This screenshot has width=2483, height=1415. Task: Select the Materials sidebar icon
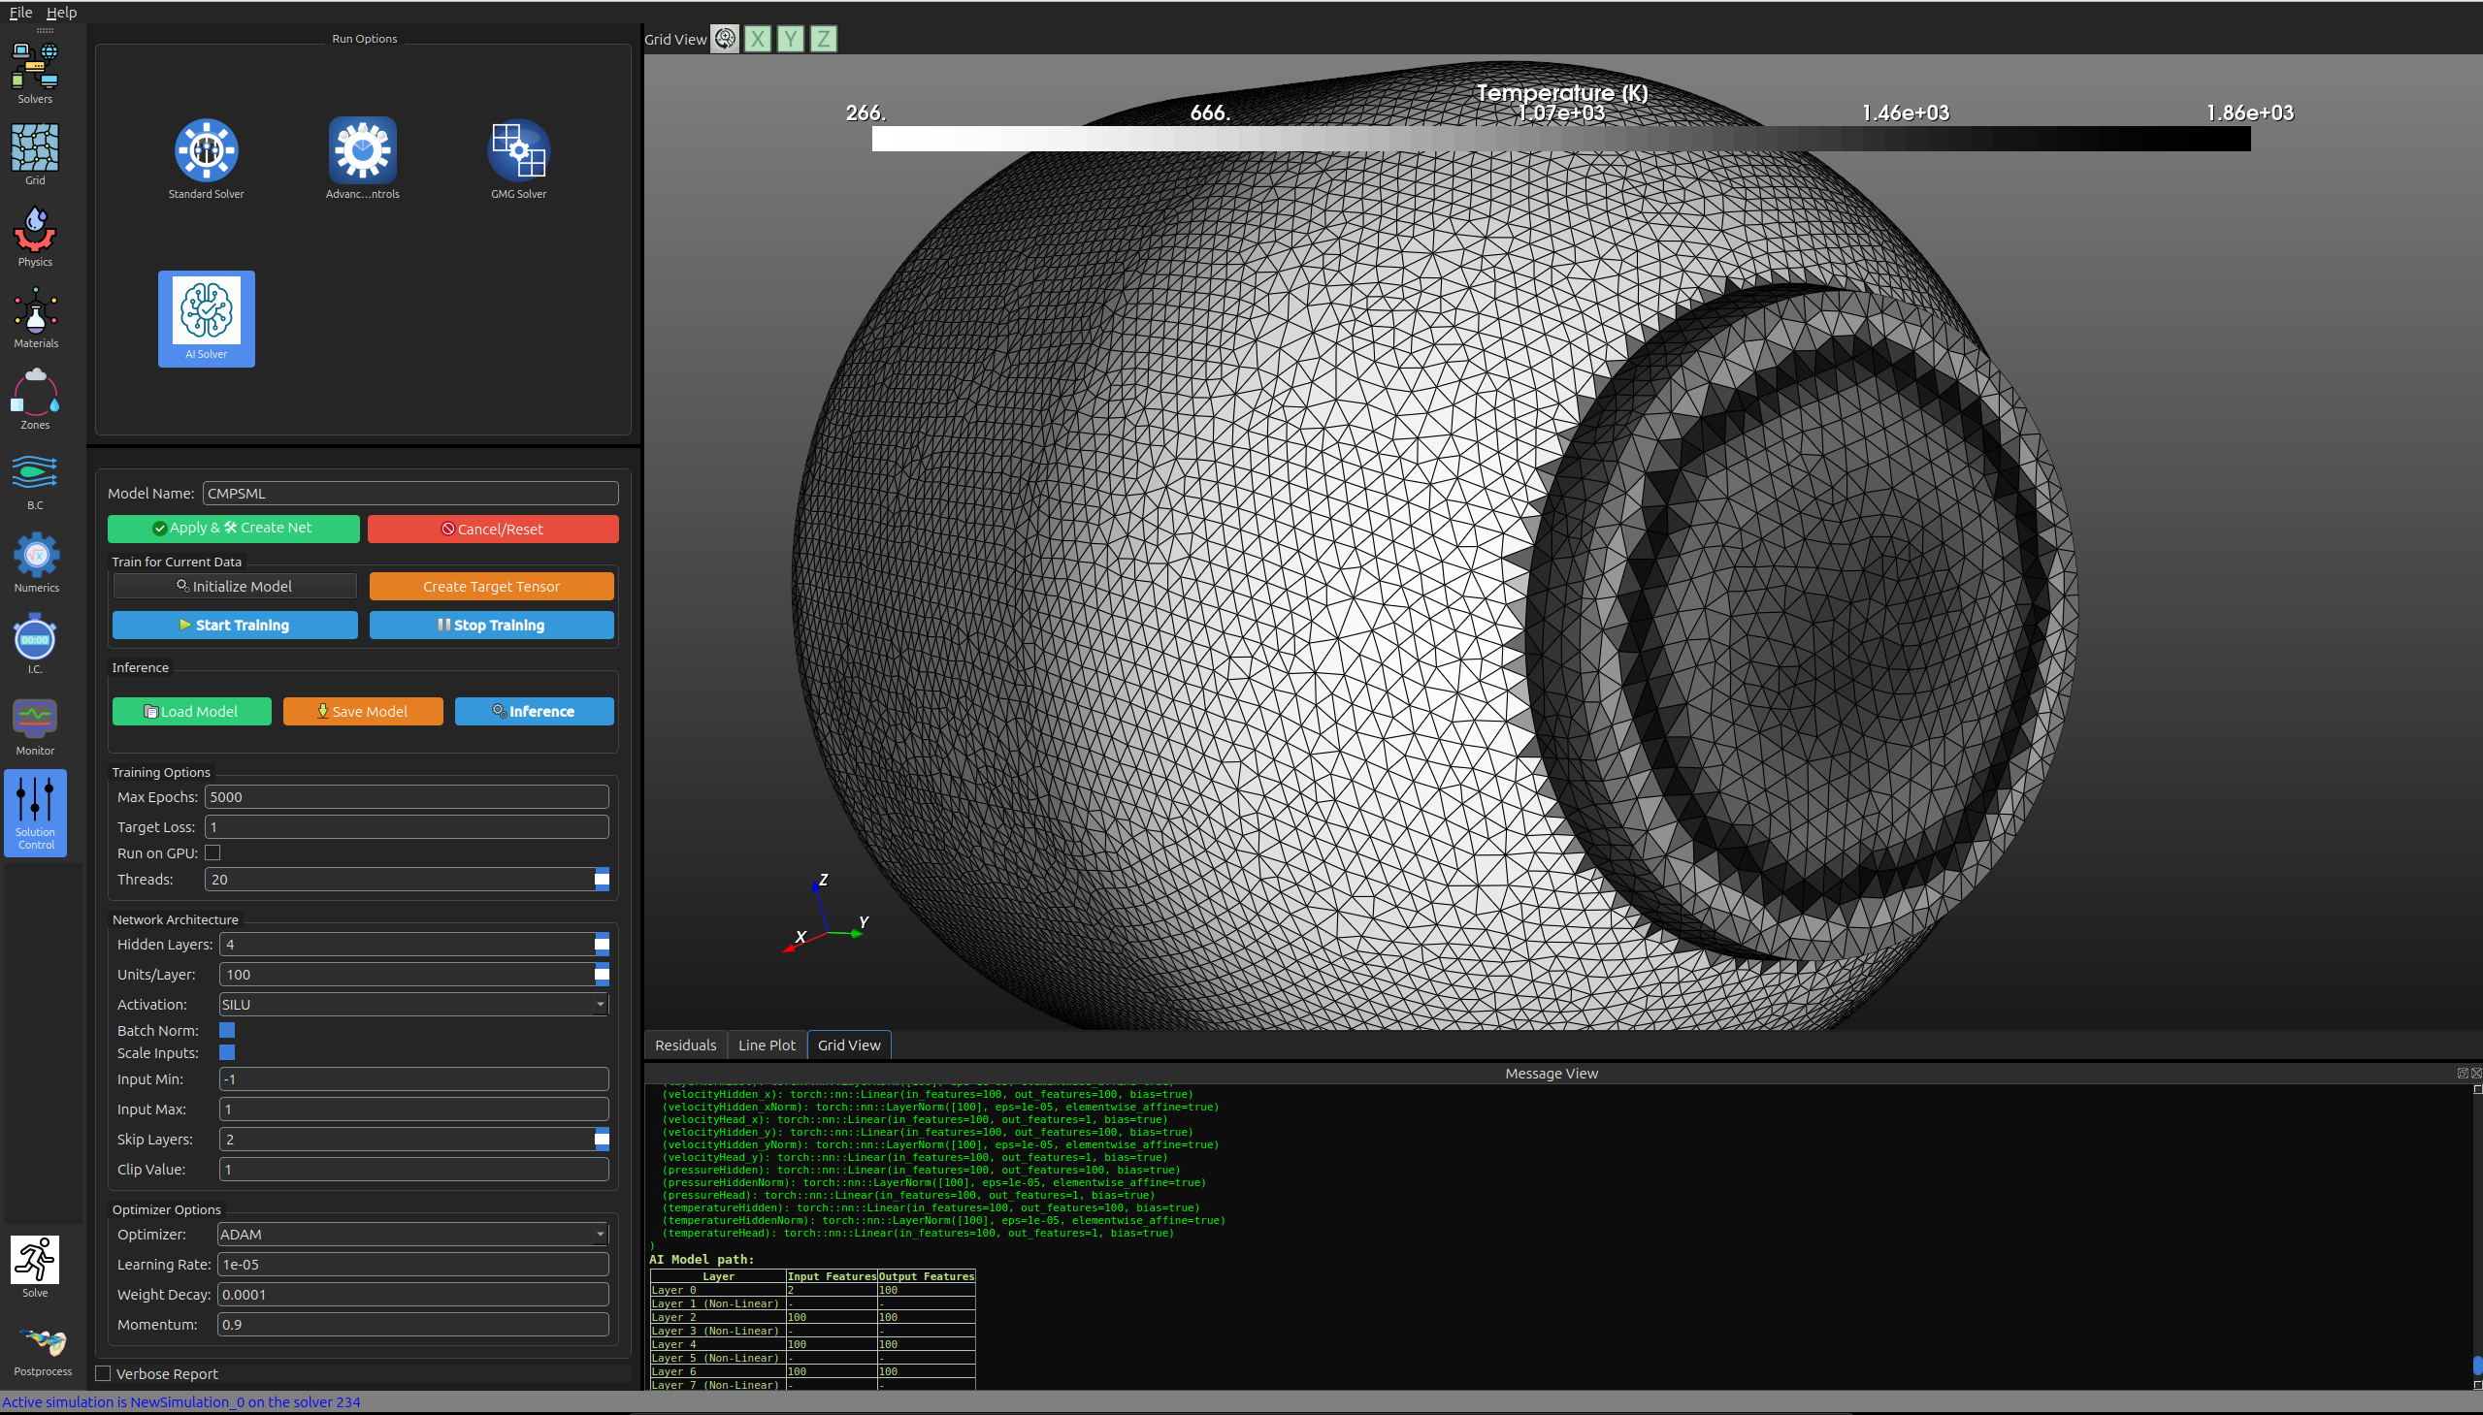coord(35,312)
